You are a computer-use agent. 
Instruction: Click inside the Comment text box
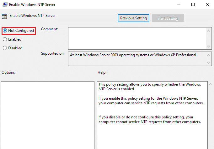[137, 38]
